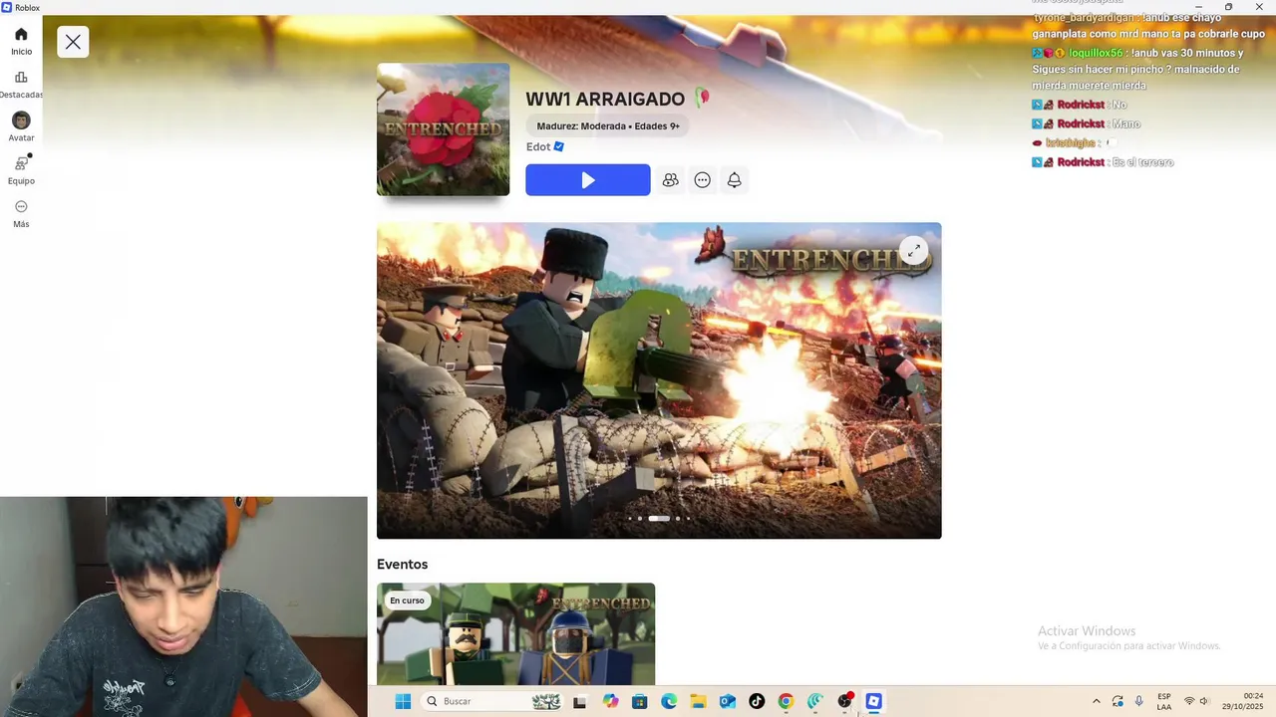Screen dimensions: 1276x717
Task: Click the notification bell icon
Action: click(x=734, y=180)
